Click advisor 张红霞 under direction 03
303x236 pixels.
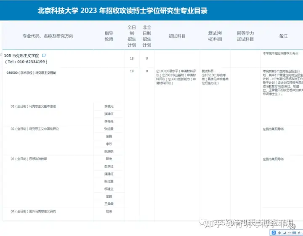pos(109,182)
